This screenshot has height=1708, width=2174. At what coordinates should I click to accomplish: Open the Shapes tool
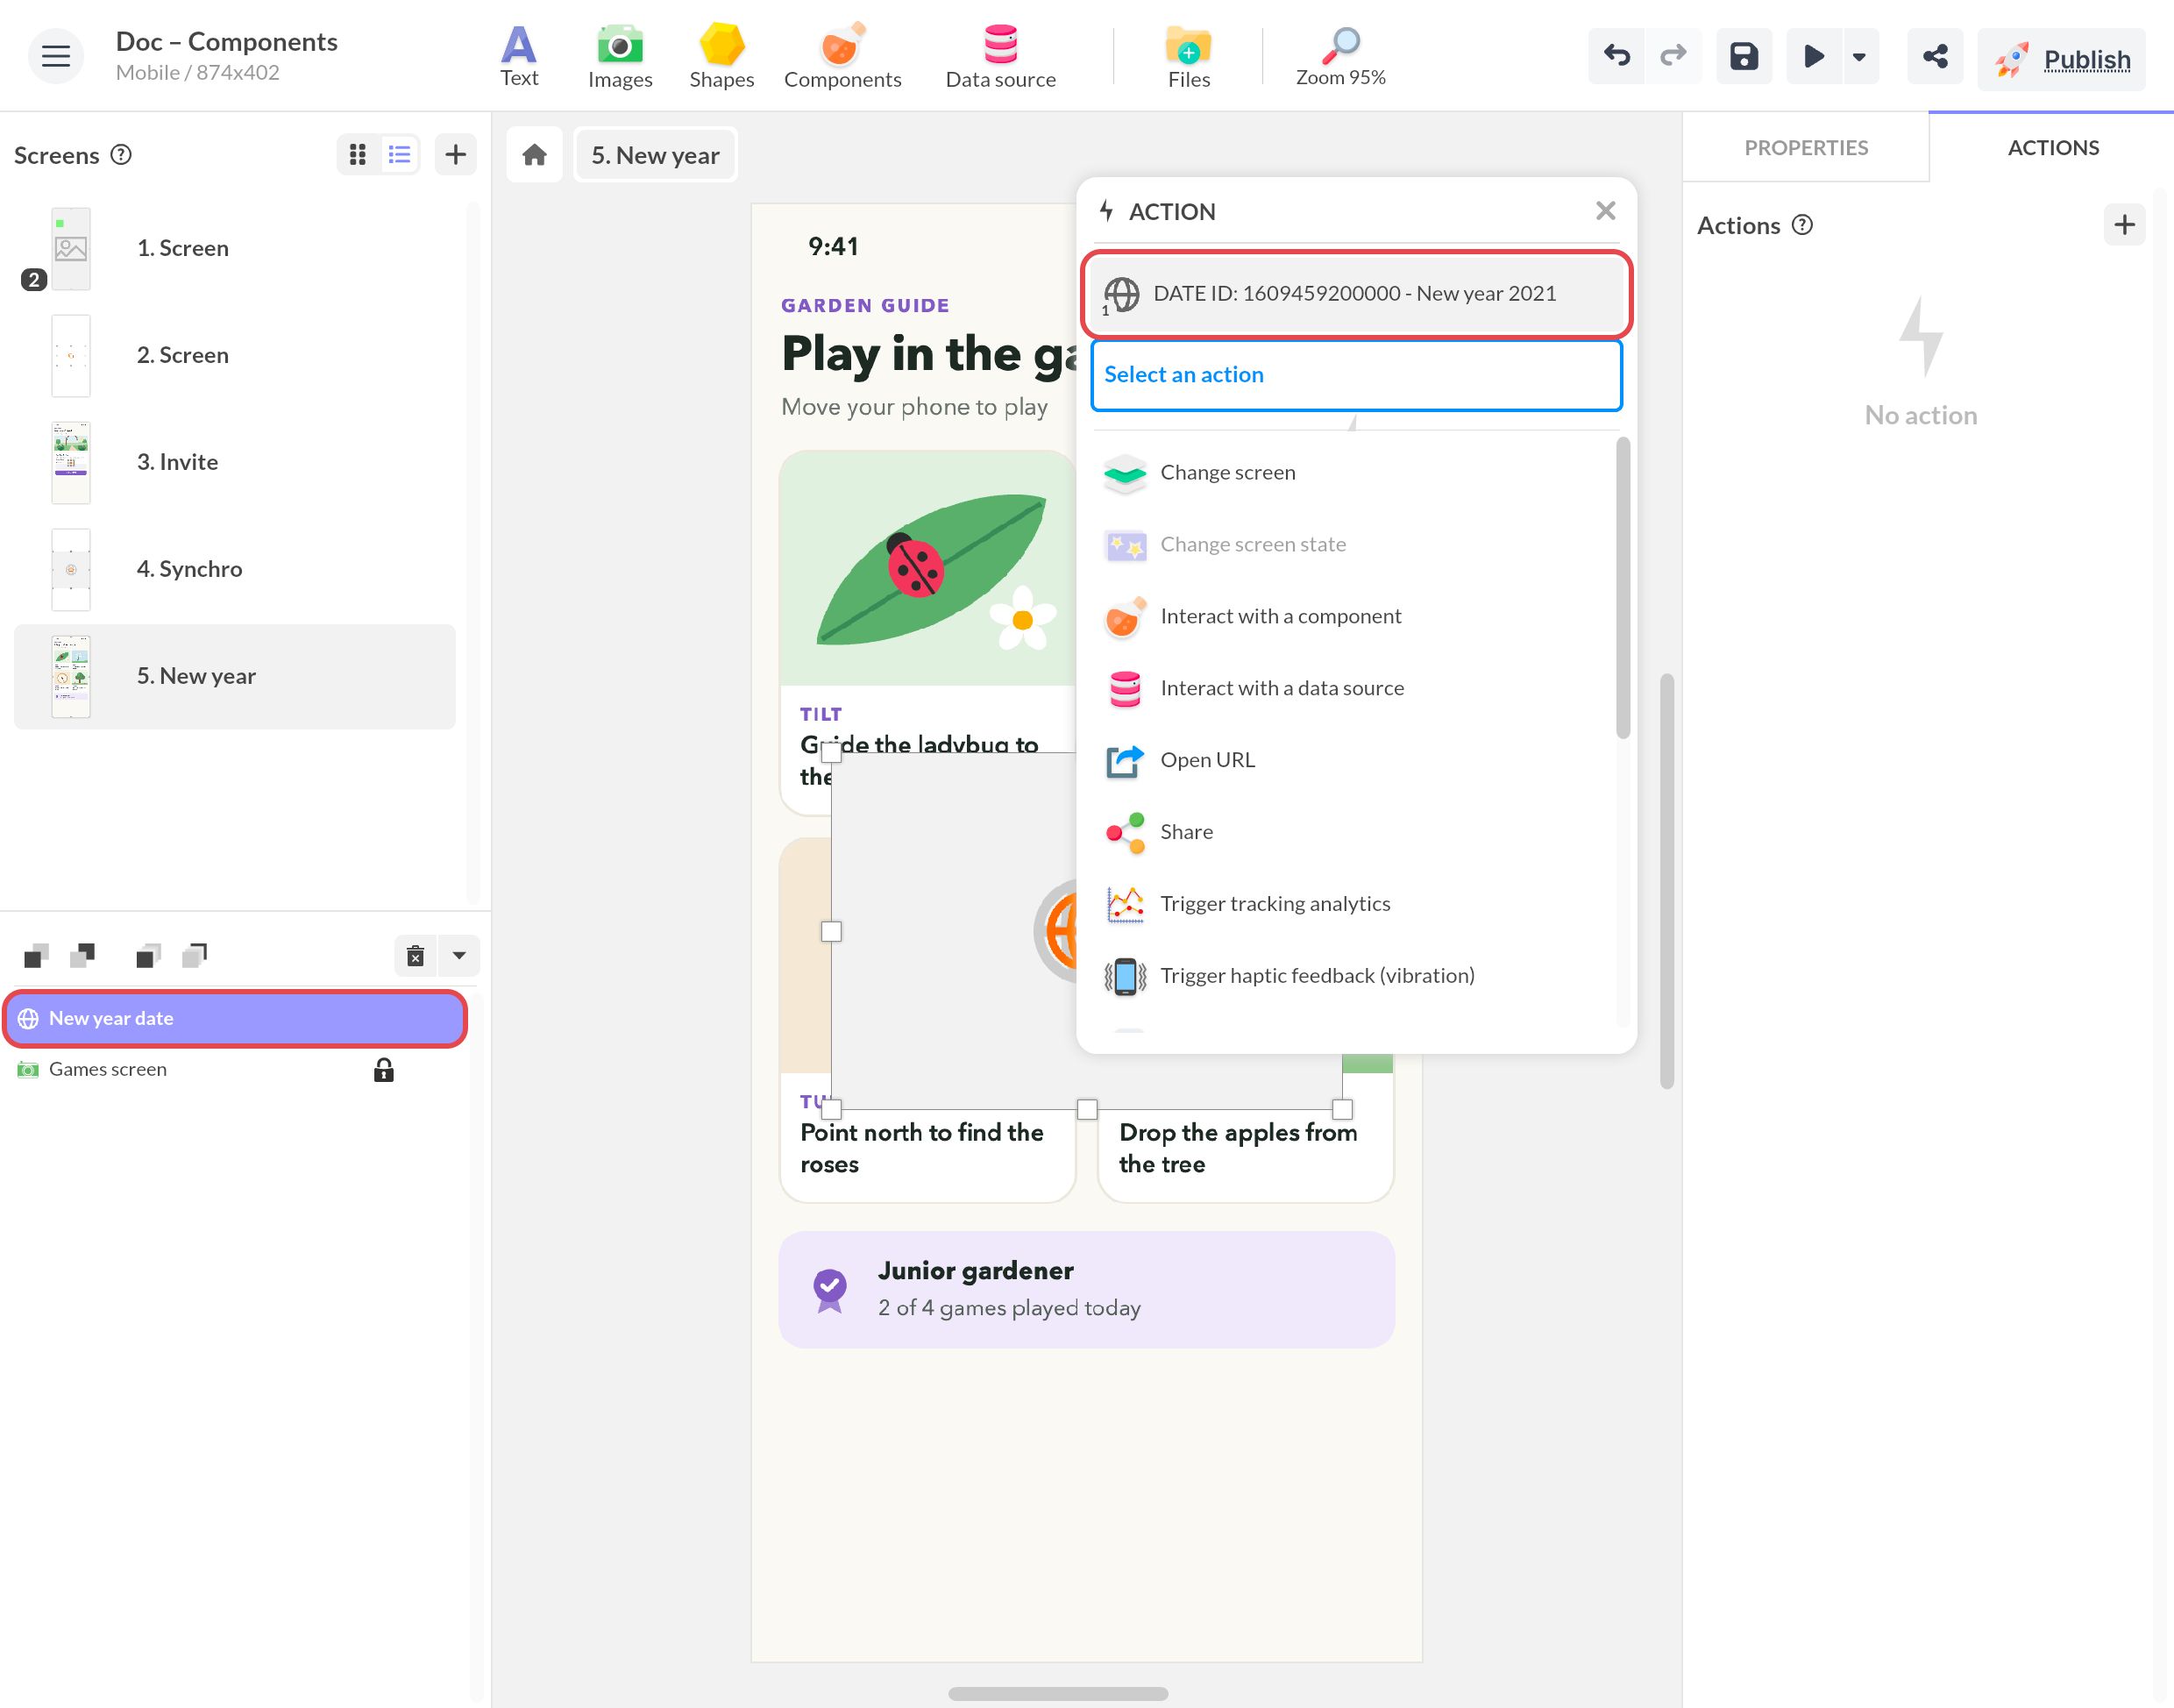point(721,56)
